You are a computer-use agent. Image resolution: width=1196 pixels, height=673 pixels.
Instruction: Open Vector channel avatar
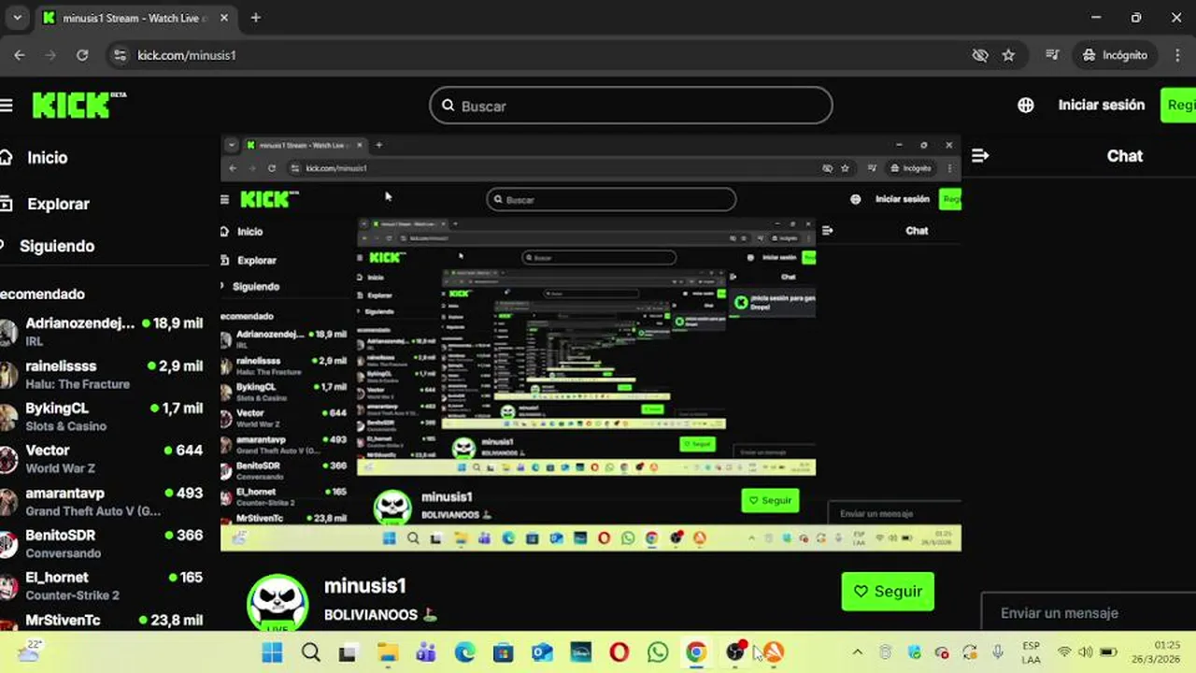[x=7, y=459]
